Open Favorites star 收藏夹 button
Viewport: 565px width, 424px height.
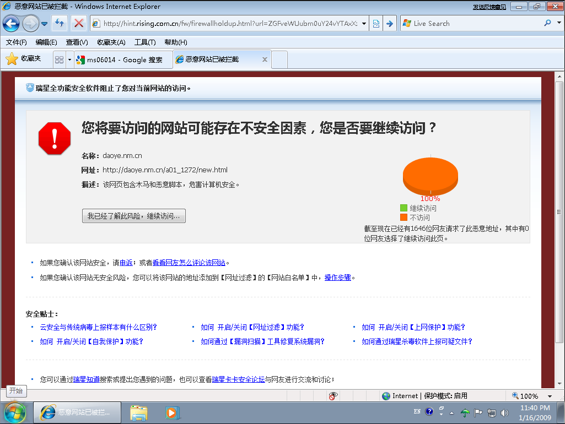23,59
